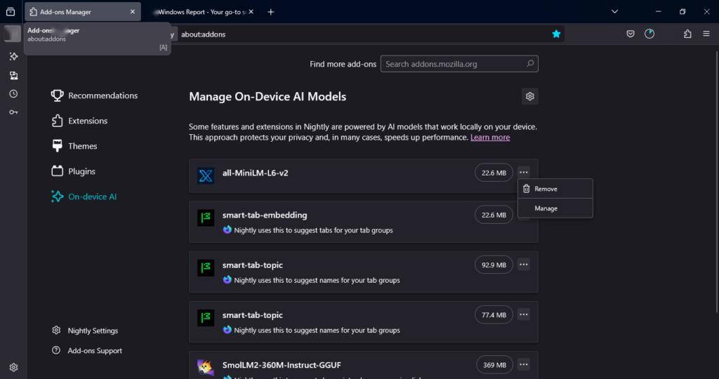Select the On-device AI category
This screenshot has height=379, width=719.
(84, 197)
